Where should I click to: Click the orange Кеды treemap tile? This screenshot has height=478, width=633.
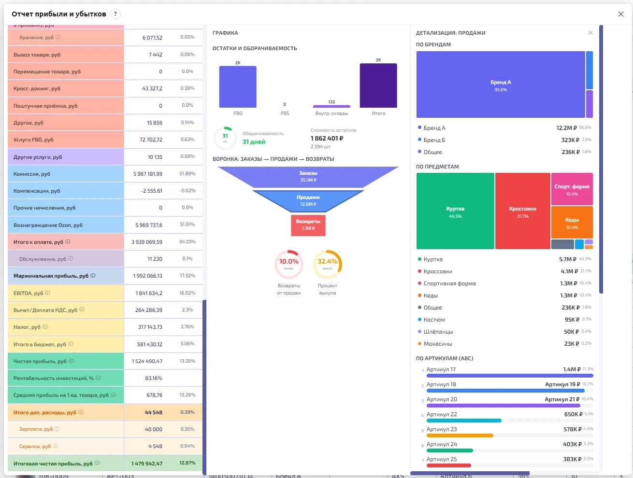[x=572, y=222]
